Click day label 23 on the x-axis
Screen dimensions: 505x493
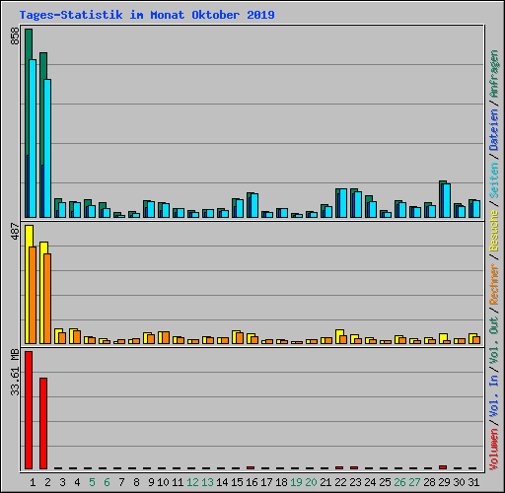355,482
